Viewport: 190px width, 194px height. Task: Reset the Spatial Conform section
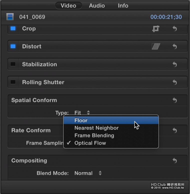(175, 100)
